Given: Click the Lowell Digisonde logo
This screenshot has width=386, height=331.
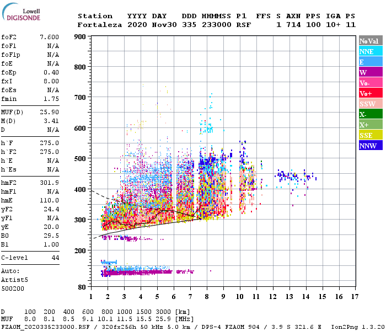Looking at the screenshot, I should tap(21, 12).
